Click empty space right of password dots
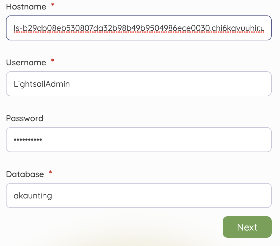This screenshot has height=246, width=280. tap(155, 140)
